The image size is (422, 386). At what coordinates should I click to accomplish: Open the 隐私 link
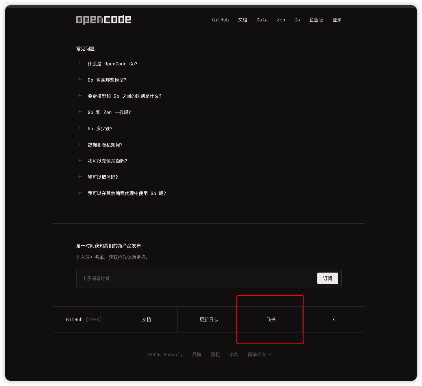click(x=215, y=354)
